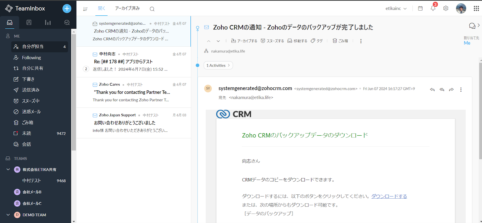
Task: Open the settings gear
Action: [x=446, y=8]
